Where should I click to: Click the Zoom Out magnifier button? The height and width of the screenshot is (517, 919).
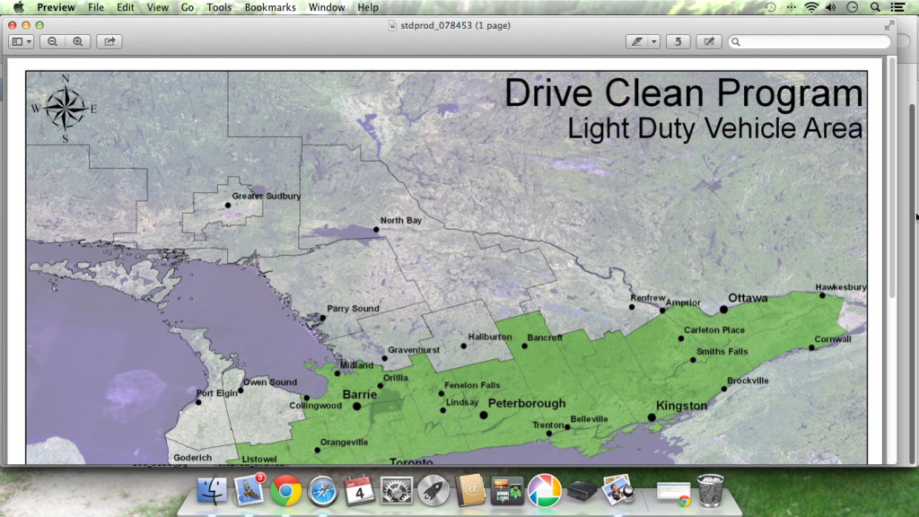tap(53, 41)
